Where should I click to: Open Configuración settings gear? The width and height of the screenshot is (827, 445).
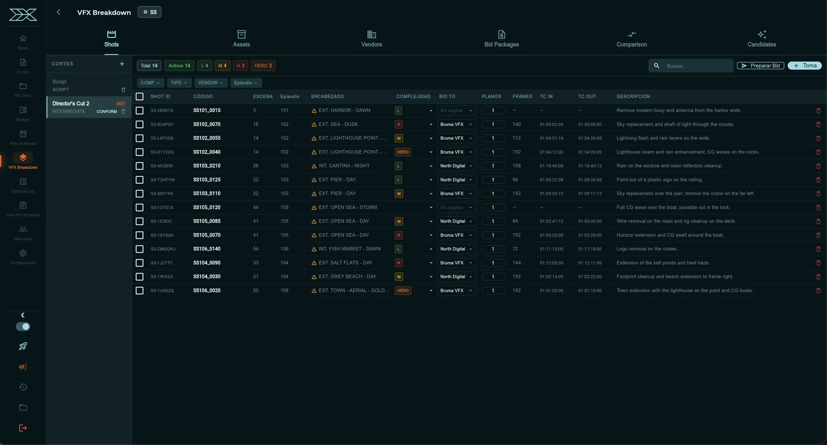click(23, 257)
